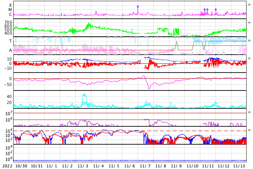
Task: Click the '11/11' date label
Action: (208, 166)
